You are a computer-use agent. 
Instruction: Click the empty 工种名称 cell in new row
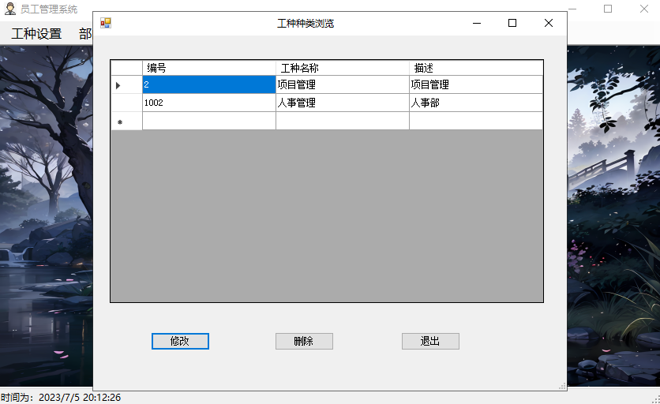pyautogui.click(x=342, y=121)
